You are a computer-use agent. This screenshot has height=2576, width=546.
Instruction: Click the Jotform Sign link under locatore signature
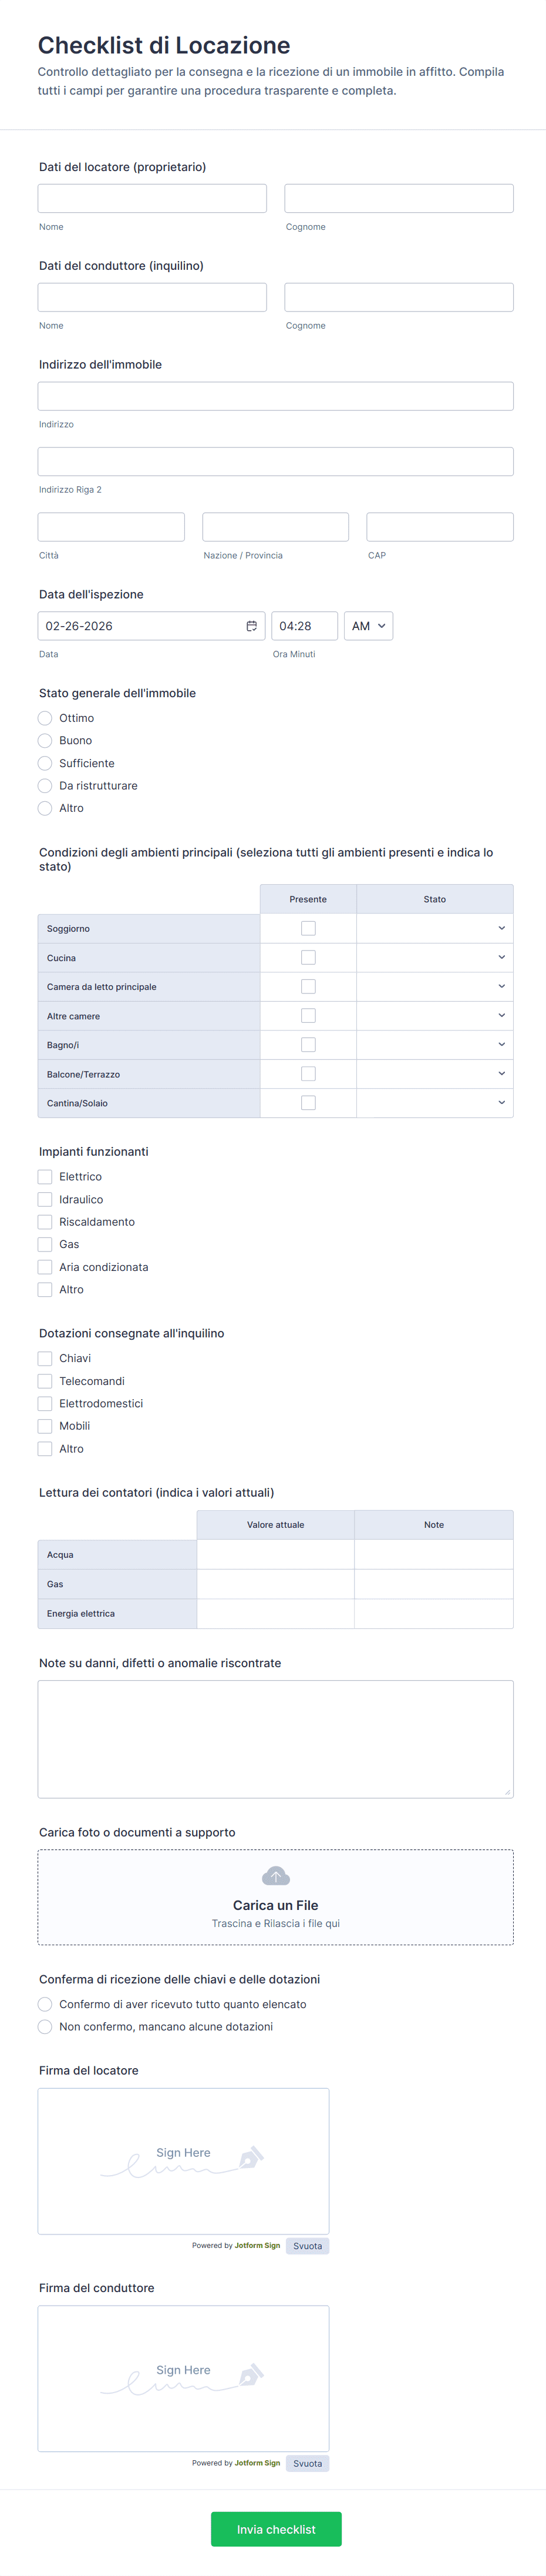point(258,2246)
